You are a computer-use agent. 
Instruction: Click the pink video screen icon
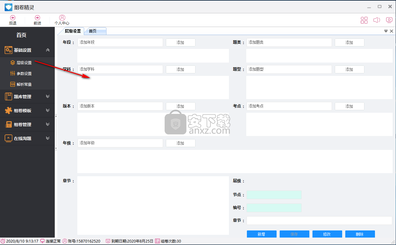(x=389, y=20)
